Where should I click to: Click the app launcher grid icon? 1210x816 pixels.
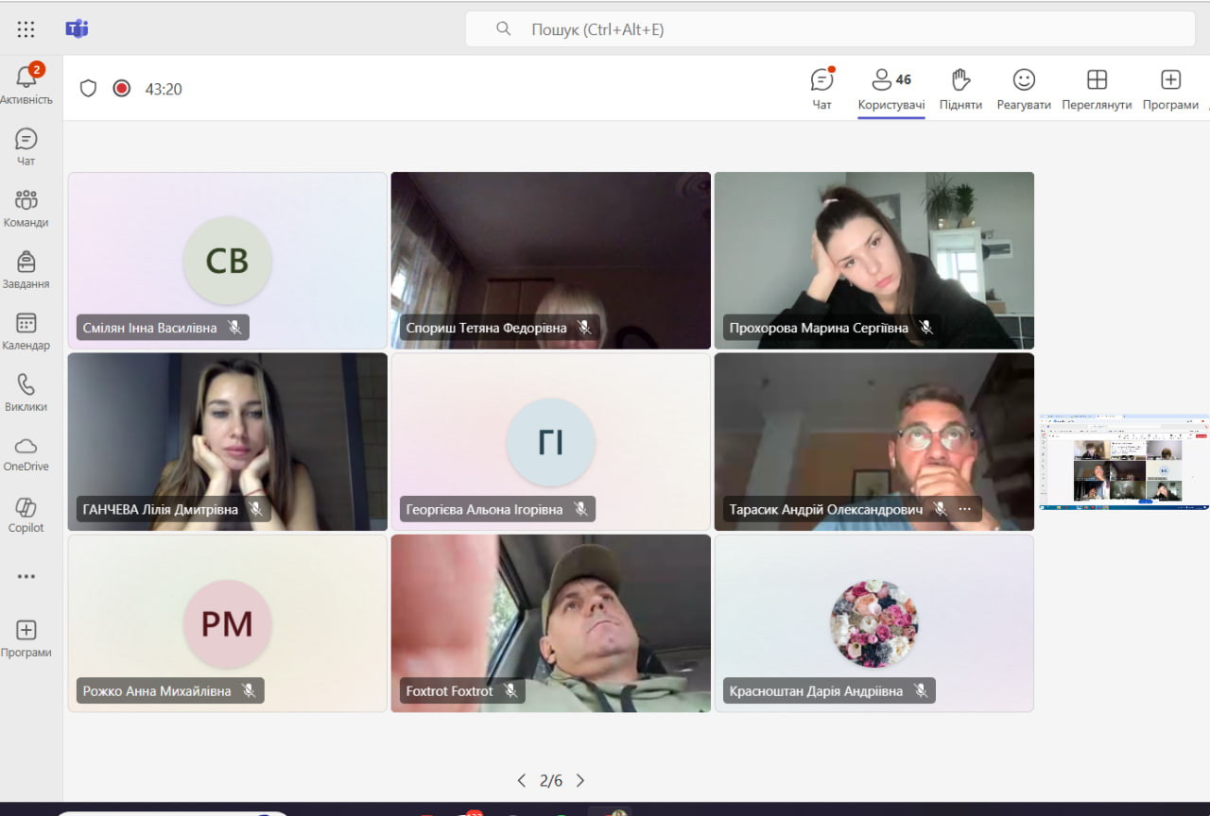(x=26, y=29)
